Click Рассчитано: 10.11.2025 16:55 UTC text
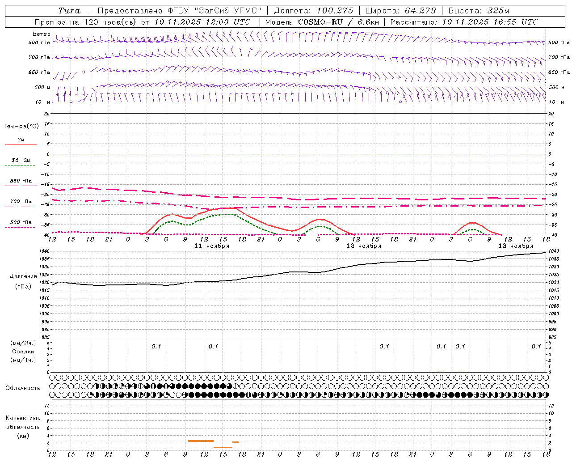Screen dimensions: 572x458 [464, 22]
